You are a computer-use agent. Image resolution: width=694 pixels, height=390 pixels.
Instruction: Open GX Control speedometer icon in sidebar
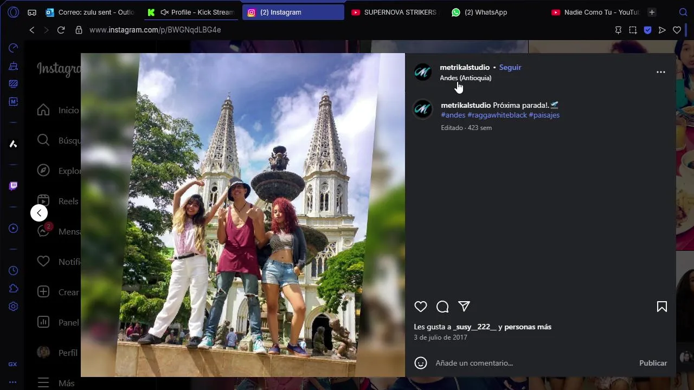pos(14,48)
